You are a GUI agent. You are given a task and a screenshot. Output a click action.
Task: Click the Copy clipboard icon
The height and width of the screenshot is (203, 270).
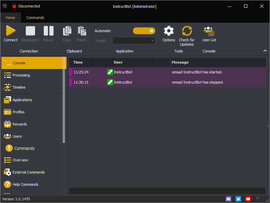pyautogui.click(x=67, y=31)
